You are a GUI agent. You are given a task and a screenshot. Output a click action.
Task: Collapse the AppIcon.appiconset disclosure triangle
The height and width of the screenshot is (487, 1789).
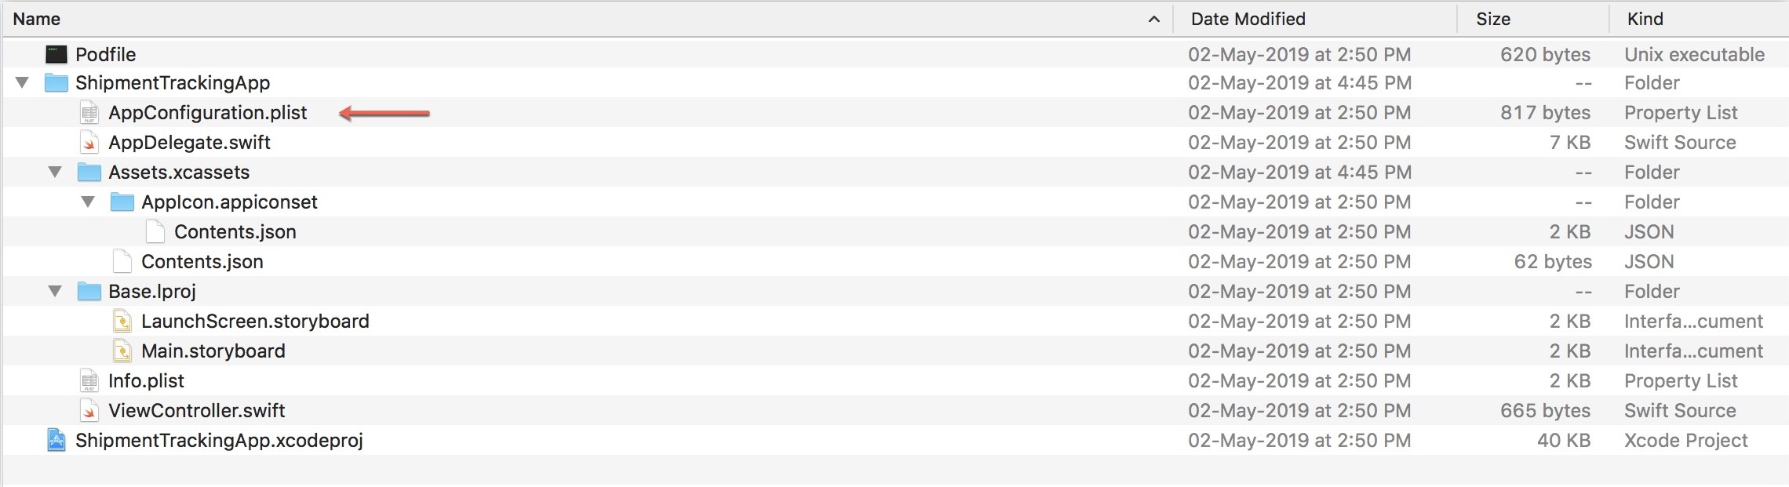click(88, 202)
